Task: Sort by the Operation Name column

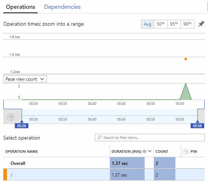Action: 22,151
